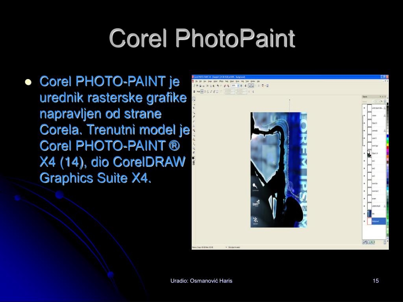
Task: Click the Export toolbar icon
Action: (x=228, y=86)
